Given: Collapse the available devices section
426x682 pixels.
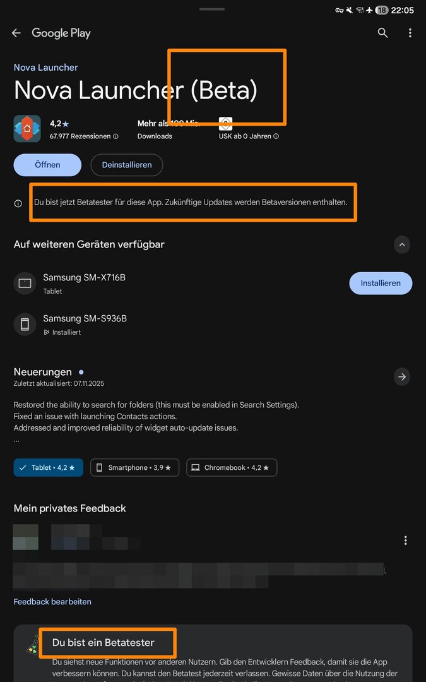Looking at the screenshot, I should [x=401, y=244].
